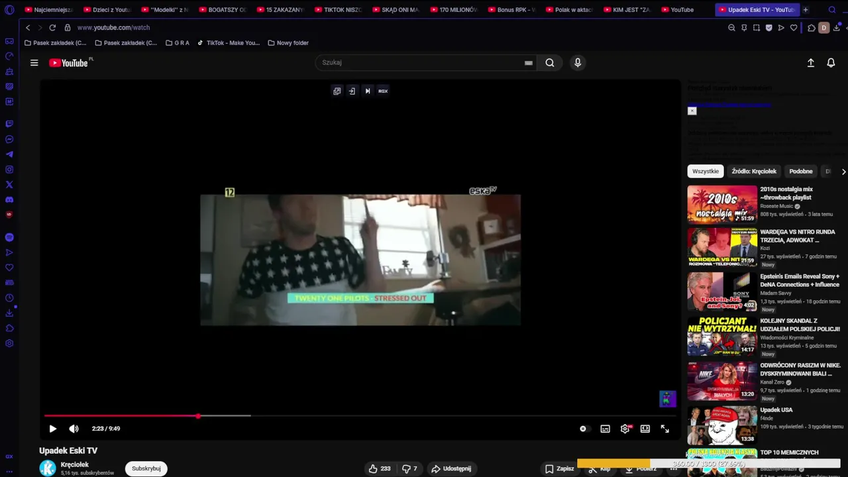
Task: Switch to 15 ZAKAZANY tab
Action: 280,10
